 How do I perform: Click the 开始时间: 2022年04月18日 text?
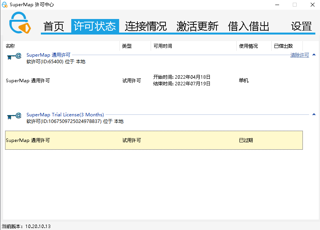click(x=182, y=77)
